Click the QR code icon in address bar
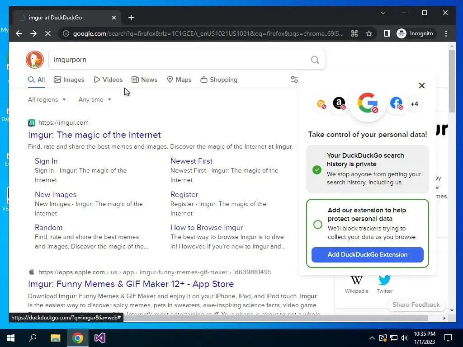The height and width of the screenshot is (347, 463). point(354,33)
